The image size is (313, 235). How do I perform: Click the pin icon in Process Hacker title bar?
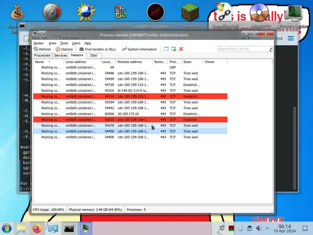[42, 33]
